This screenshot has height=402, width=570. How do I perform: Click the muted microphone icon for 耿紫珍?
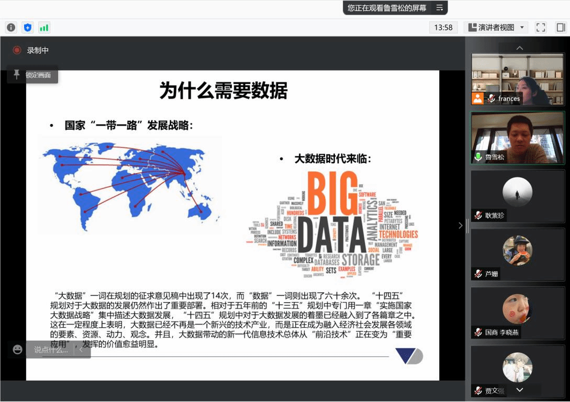click(x=478, y=215)
